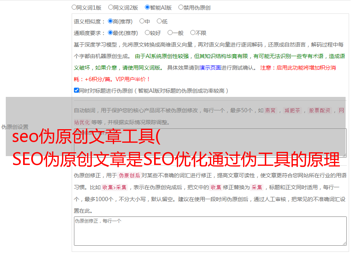
Task: Toggle 同时对标题进行伪原创 checkbox
Action: (76, 90)
